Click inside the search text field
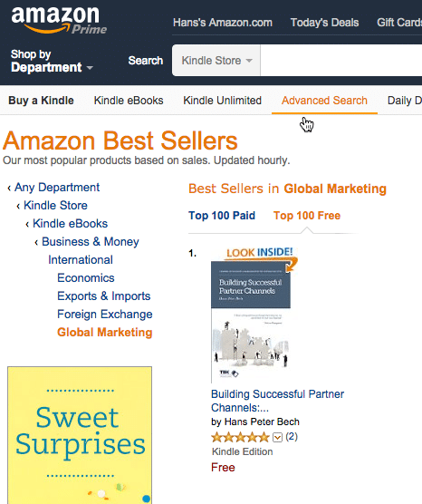Viewport: 422px width, 504px height. point(341,61)
